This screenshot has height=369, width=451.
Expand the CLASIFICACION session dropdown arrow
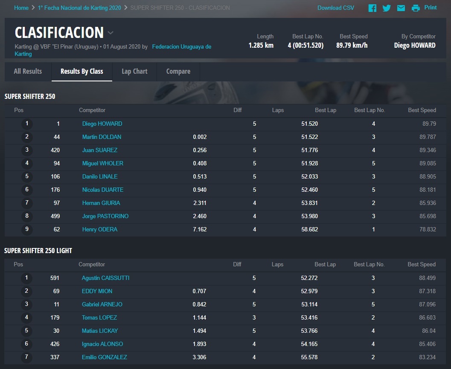[111, 33]
